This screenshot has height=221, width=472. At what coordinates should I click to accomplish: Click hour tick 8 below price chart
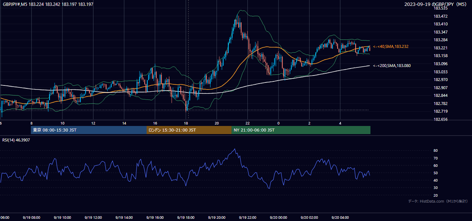(31, 123)
